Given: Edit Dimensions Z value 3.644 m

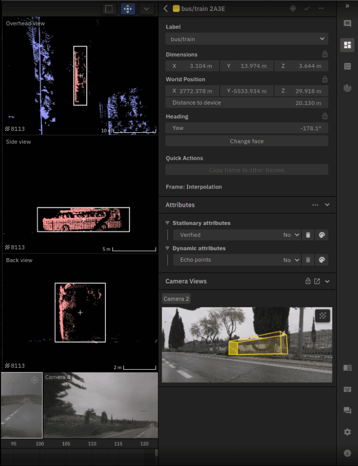Looking at the screenshot, I should coord(301,66).
